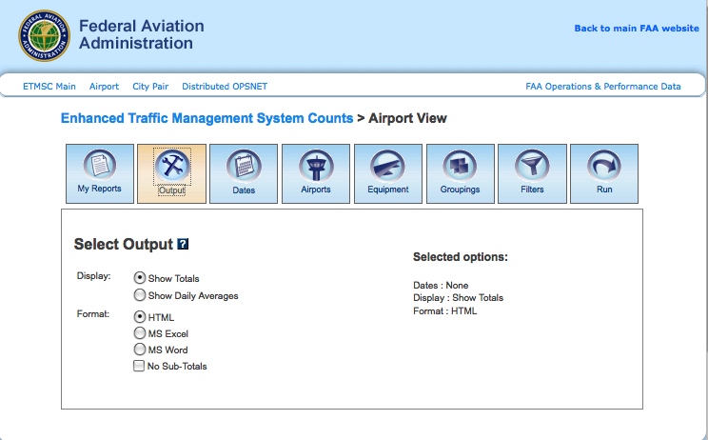
Task: Click the 'Select Output' heading text
Action: pos(124,245)
